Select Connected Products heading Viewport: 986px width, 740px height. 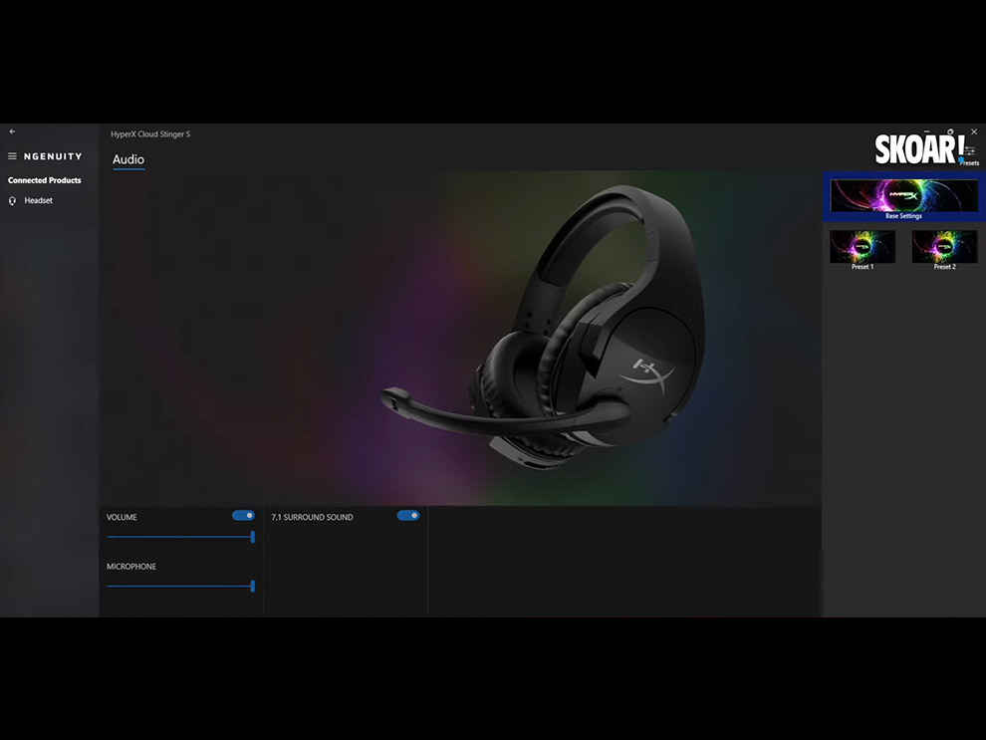[x=45, y=180]
